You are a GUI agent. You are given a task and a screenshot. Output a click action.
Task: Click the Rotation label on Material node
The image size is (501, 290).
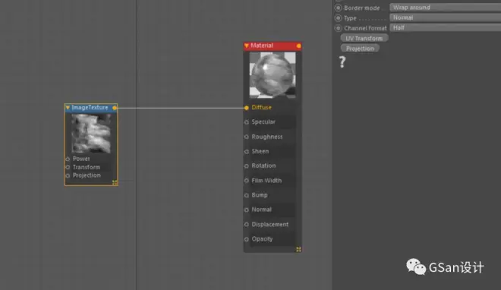pos(263,165)
